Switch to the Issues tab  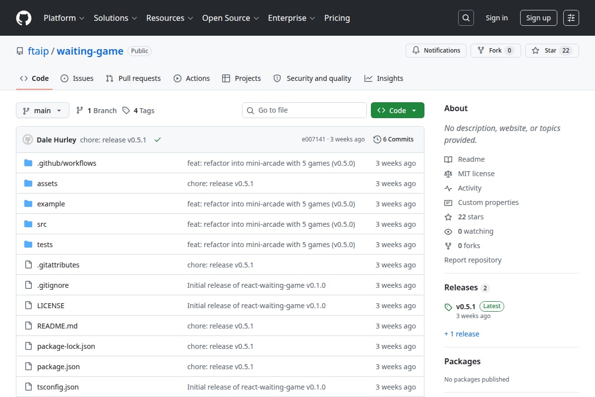point(77,78)
